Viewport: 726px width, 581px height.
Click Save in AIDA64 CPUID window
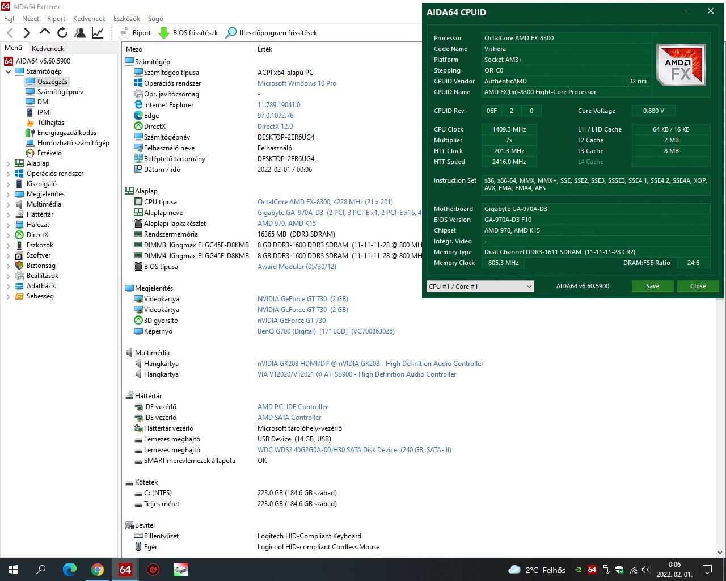point(652,286)
